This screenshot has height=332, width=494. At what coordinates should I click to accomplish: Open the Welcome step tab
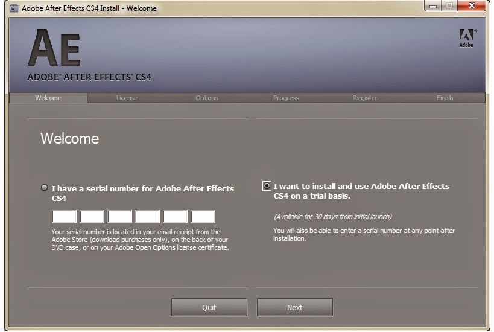pos(48,98)
